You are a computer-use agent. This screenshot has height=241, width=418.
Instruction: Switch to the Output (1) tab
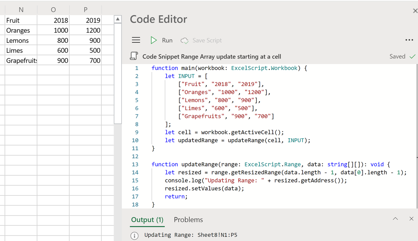coord(147,220)
